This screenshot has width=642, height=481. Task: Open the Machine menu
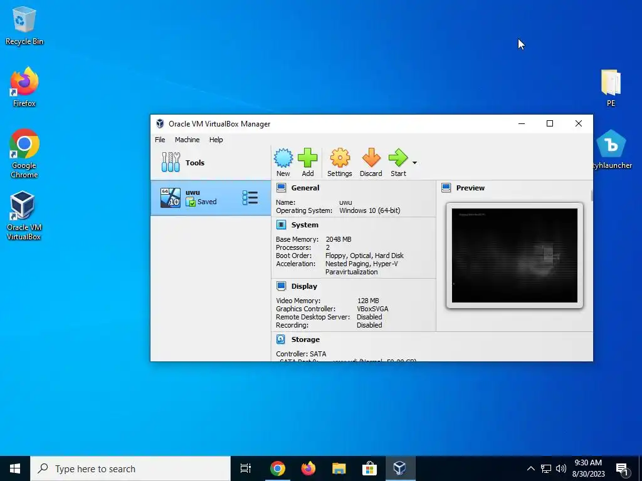[187, 140]
